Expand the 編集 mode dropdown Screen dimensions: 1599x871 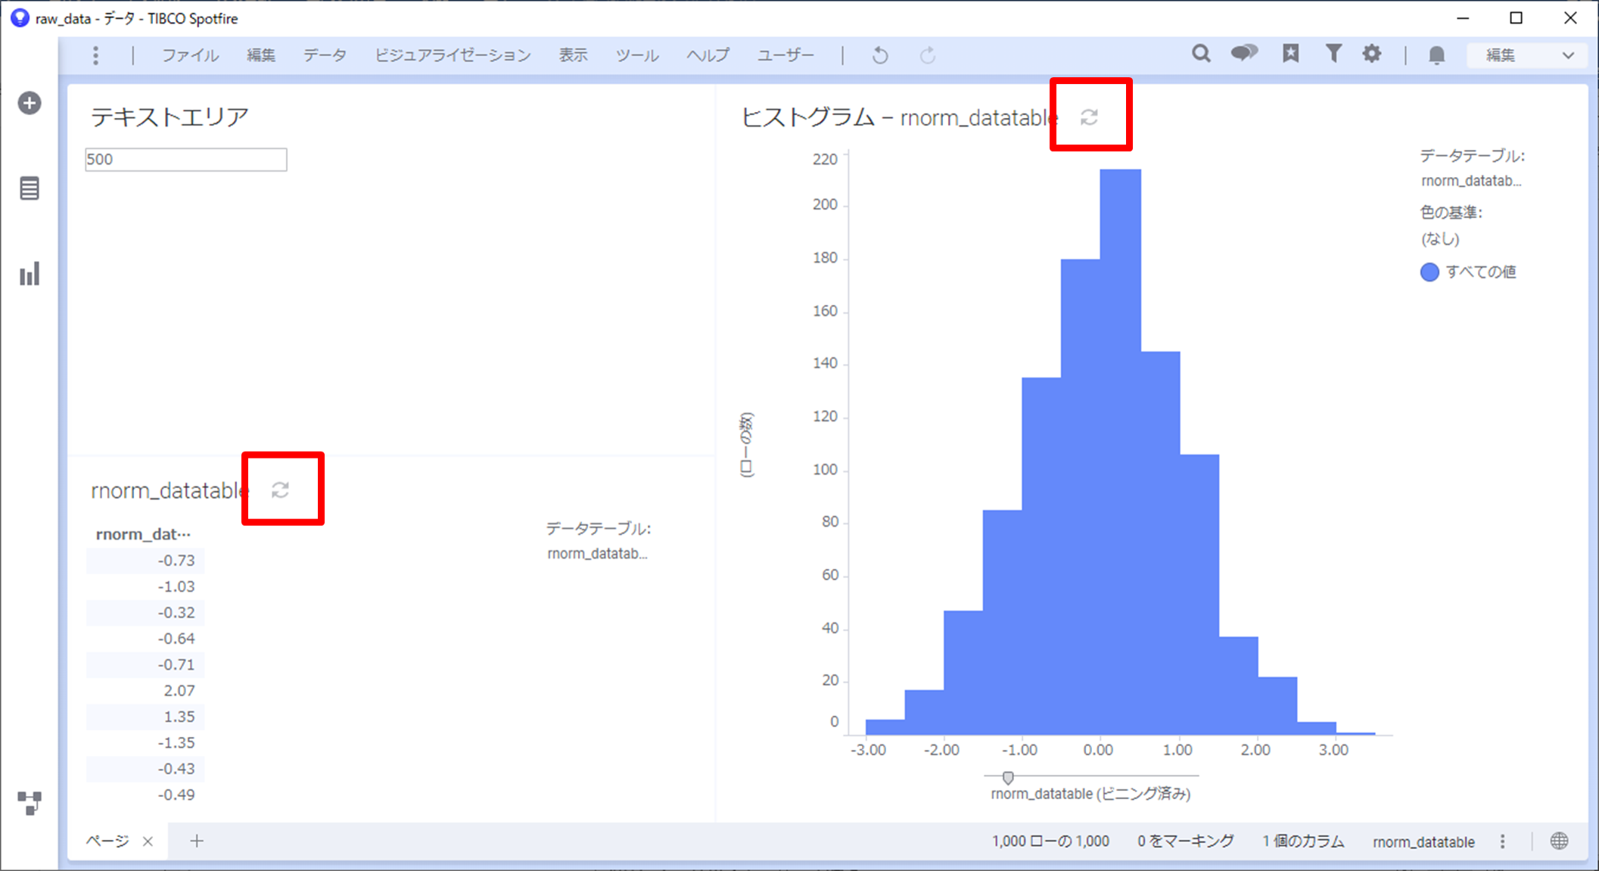1527,55
